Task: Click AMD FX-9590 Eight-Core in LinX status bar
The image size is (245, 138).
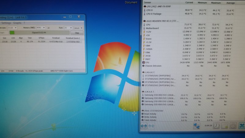Action: point(62,71)
